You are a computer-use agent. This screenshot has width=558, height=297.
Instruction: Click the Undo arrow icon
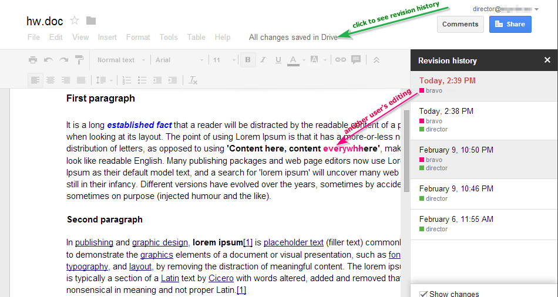pos(48,60)
